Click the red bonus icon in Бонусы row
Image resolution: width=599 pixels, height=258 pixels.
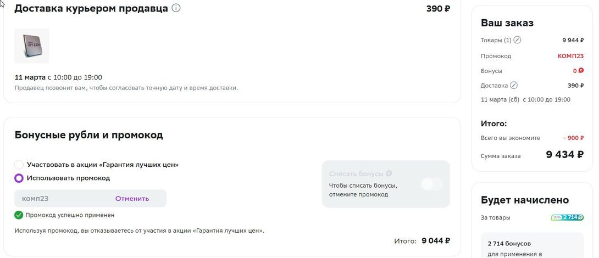[x=581, y=71]
